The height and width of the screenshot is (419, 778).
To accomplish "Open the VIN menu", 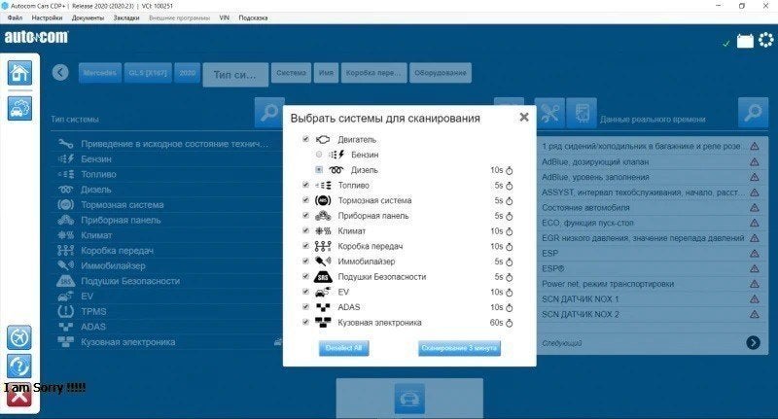I will tap(225, 17).
